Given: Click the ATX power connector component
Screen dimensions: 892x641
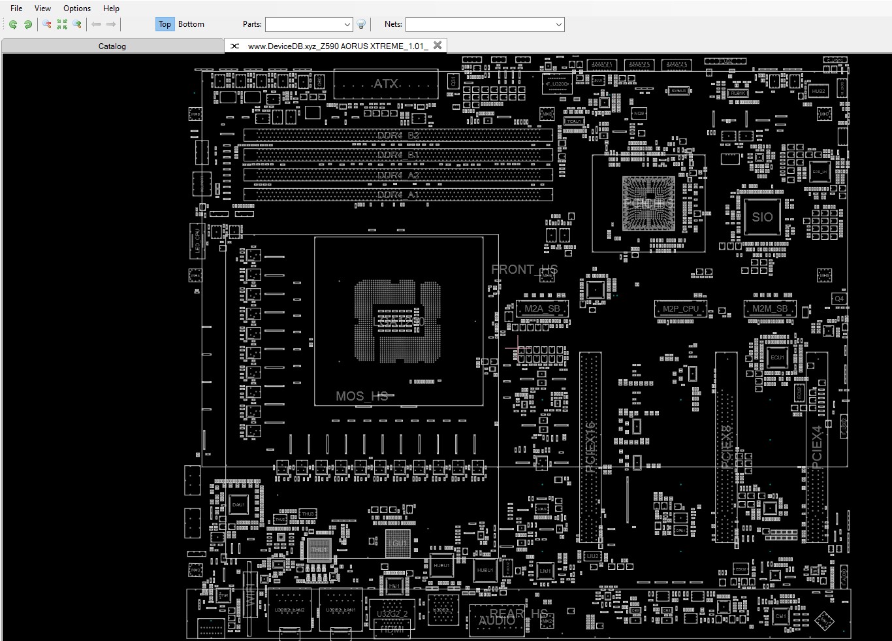Looking at the screenshot, I should point(386,84).
